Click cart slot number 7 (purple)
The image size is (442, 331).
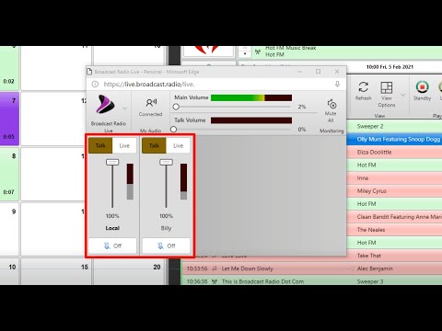coord(9,119)
